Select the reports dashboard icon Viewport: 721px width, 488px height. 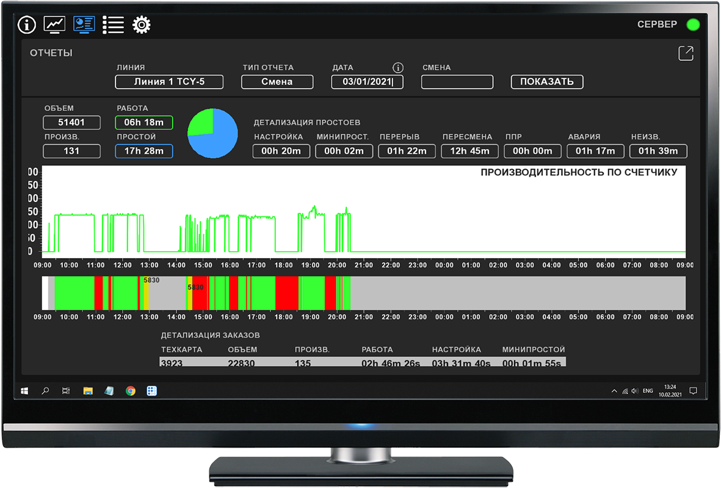point(84,24)
